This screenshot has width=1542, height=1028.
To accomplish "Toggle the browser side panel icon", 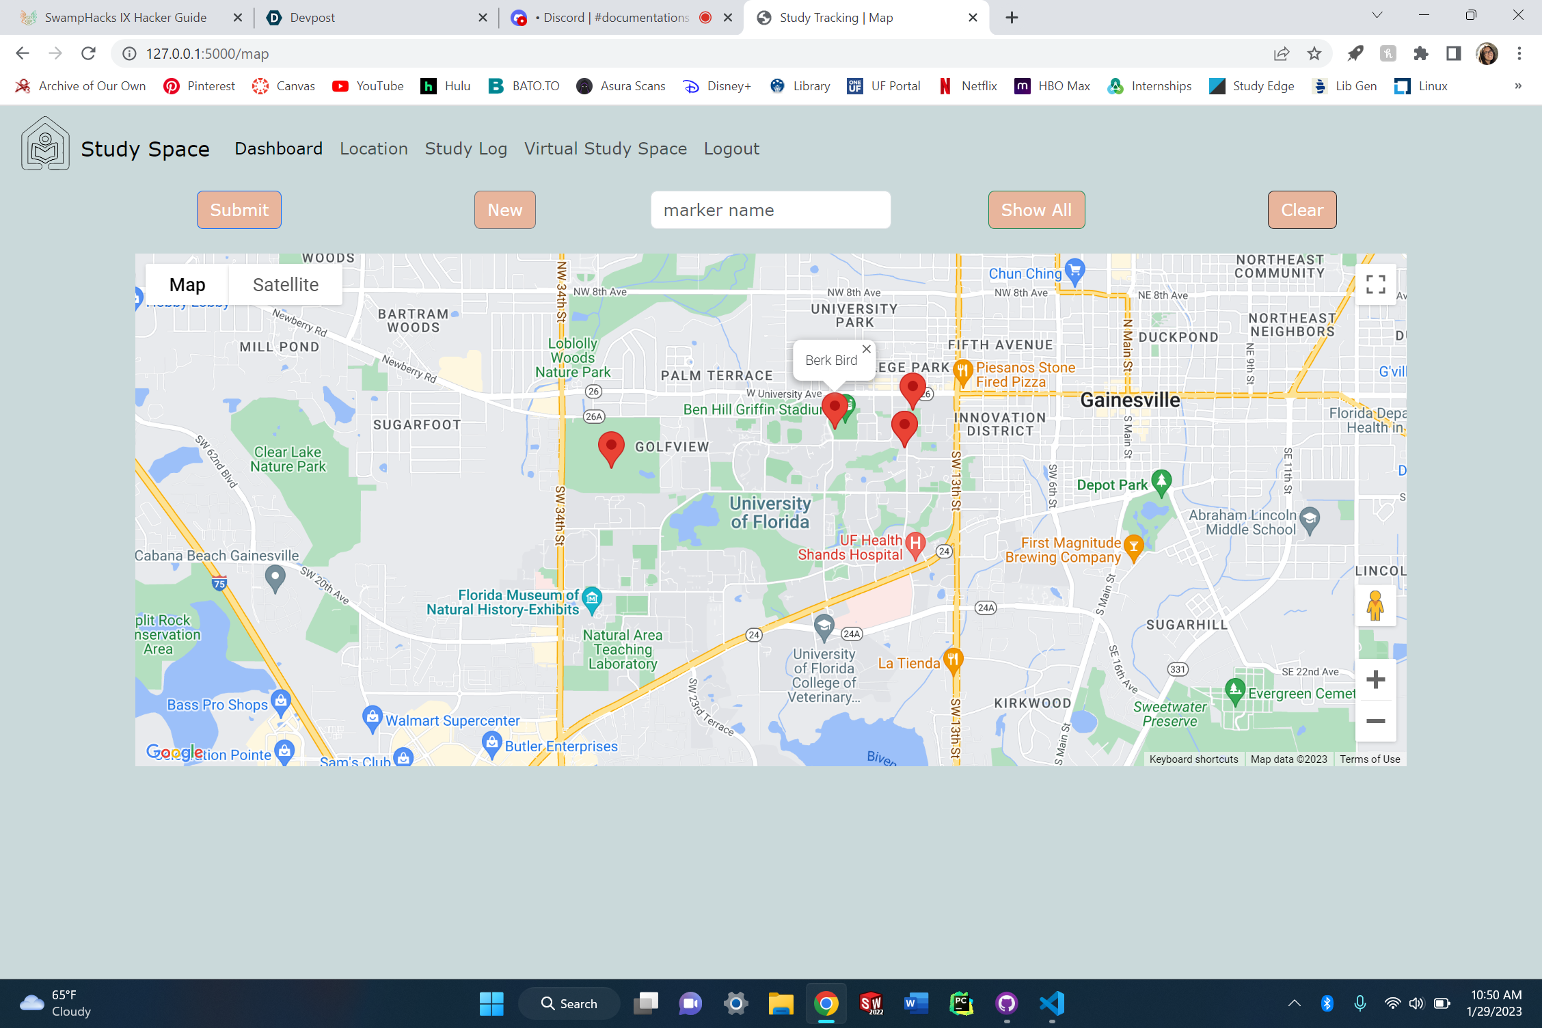I will (1453, 53).
